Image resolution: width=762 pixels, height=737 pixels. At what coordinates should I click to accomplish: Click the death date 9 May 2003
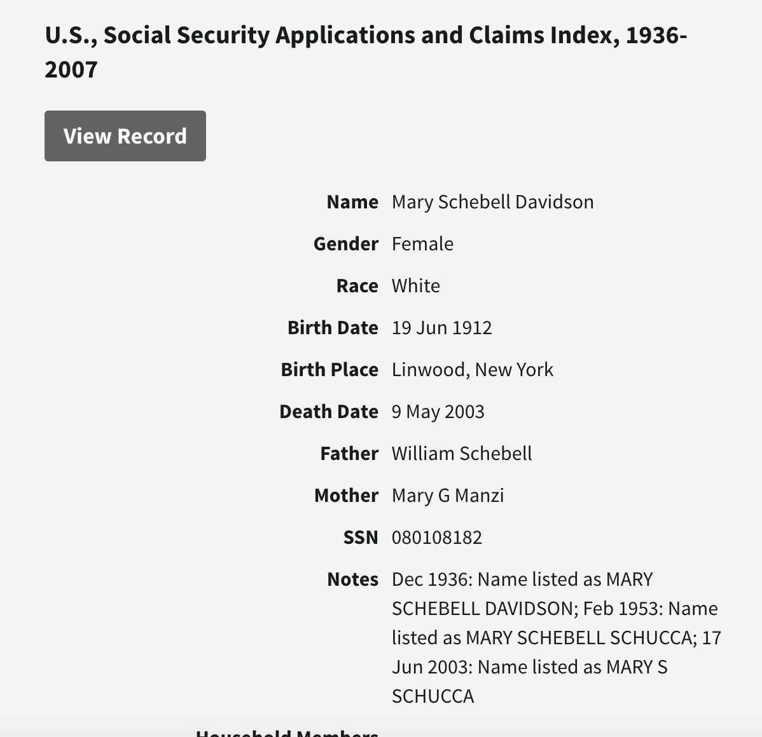[x=438, y=412]
